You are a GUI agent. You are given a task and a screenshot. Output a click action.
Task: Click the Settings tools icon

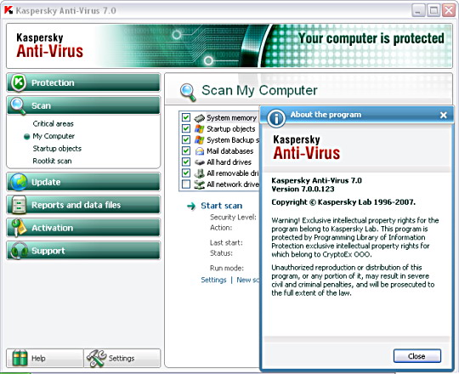coord(97,358)
